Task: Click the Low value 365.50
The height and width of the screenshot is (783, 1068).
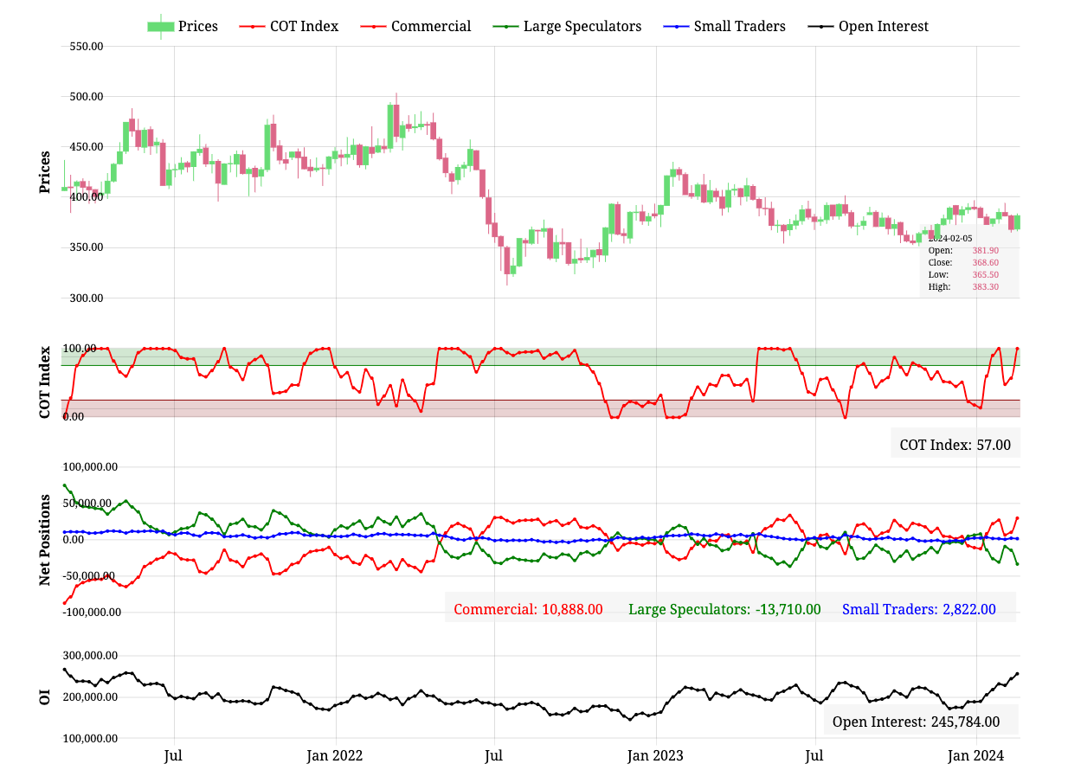Action: tap(985, 274)
